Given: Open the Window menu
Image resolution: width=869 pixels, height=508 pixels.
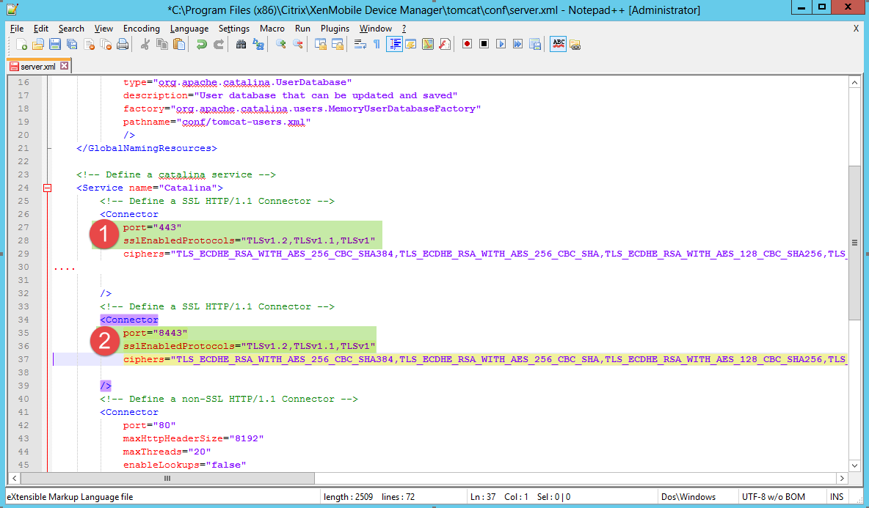Looking at the screenshot, I should (375, 29).
